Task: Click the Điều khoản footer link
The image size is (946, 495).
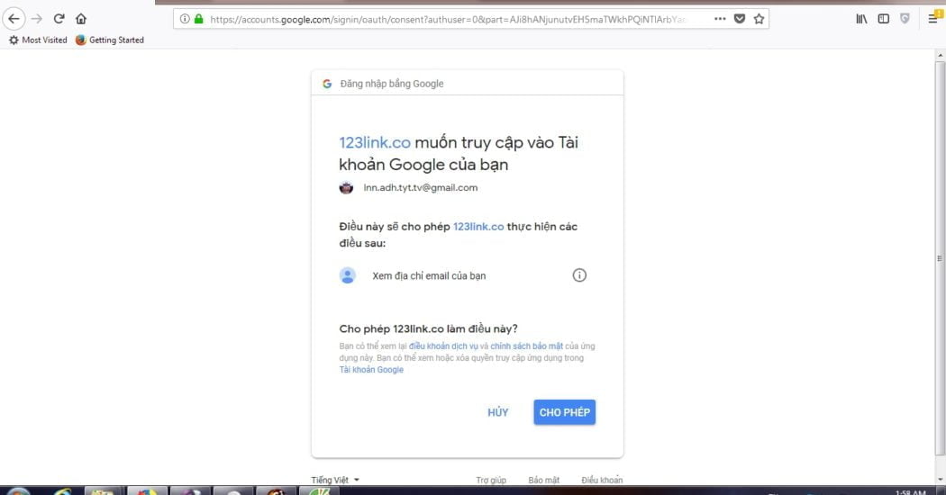Action: 602,480
